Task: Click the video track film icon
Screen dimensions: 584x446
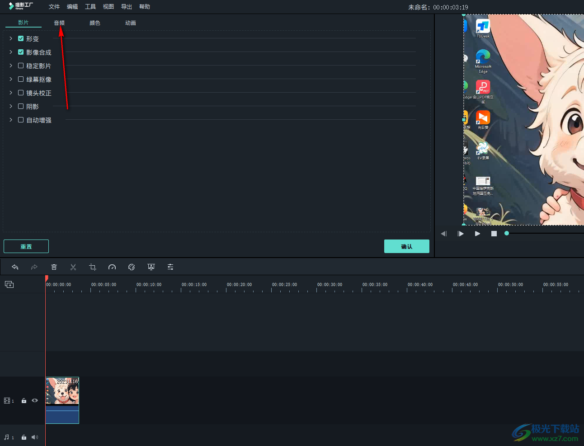Action: pyautogui.click(x=7, y=401)
